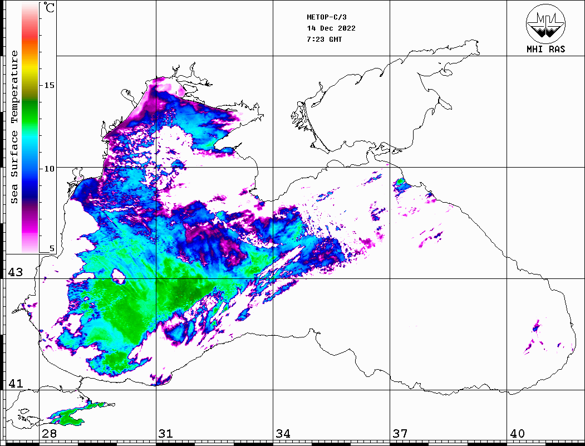Click latitude label 41
This screenshot has width=585, height=446.
click(x=16, y=383)
